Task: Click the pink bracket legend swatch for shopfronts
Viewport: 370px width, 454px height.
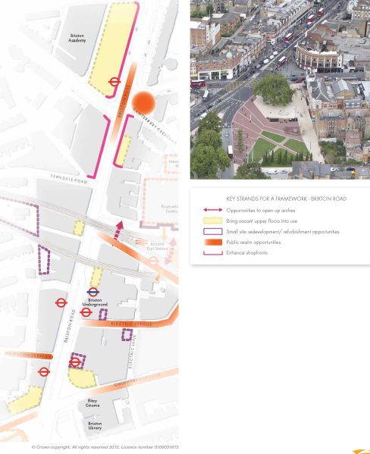Action: click(212, 252)
